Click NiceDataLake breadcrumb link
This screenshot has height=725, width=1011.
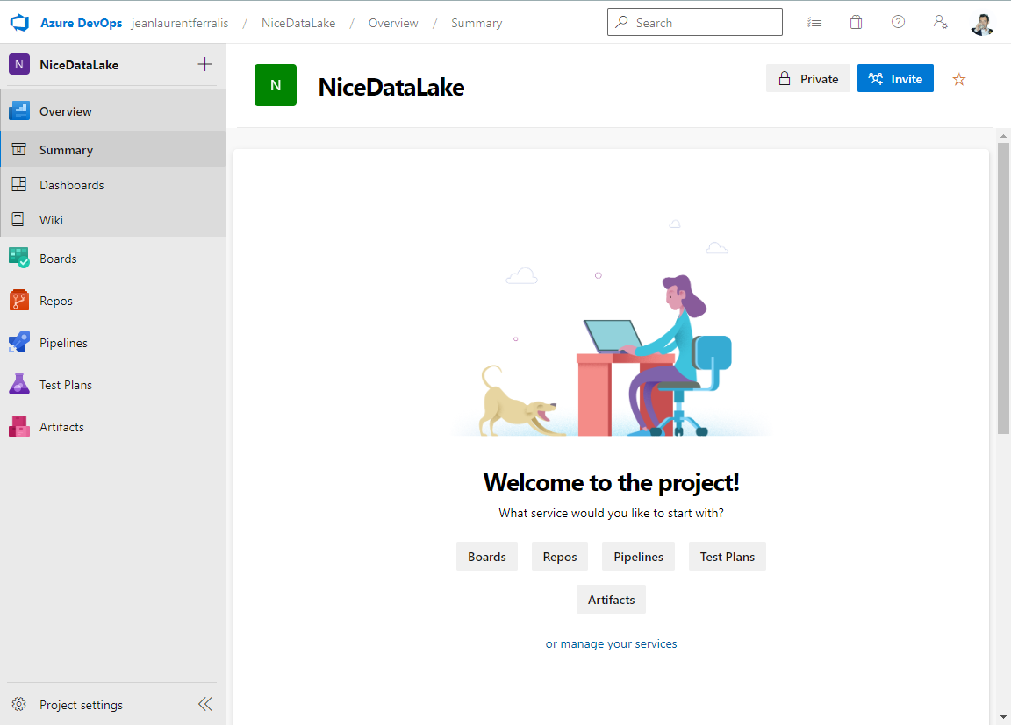(x=298, y=23)
